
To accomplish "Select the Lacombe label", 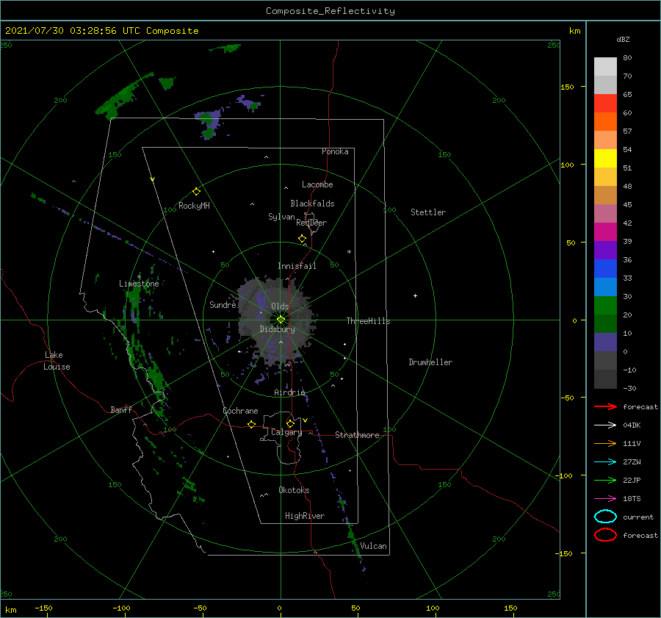I will [317, 184].
